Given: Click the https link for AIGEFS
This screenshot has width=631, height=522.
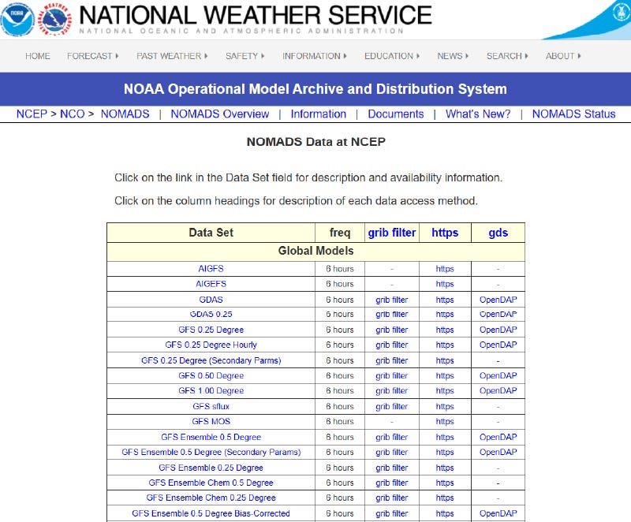Looking at the screenshot, I should pyautogui.click(x=445, y=284).
